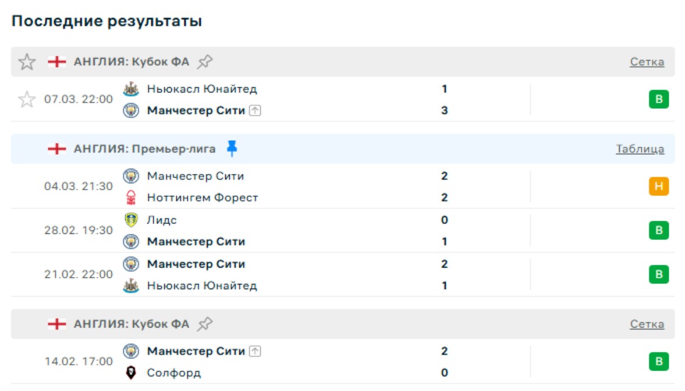Click the orange Н draw badge
The width and height of the screenshot is (685, 391).
point(659,187)
